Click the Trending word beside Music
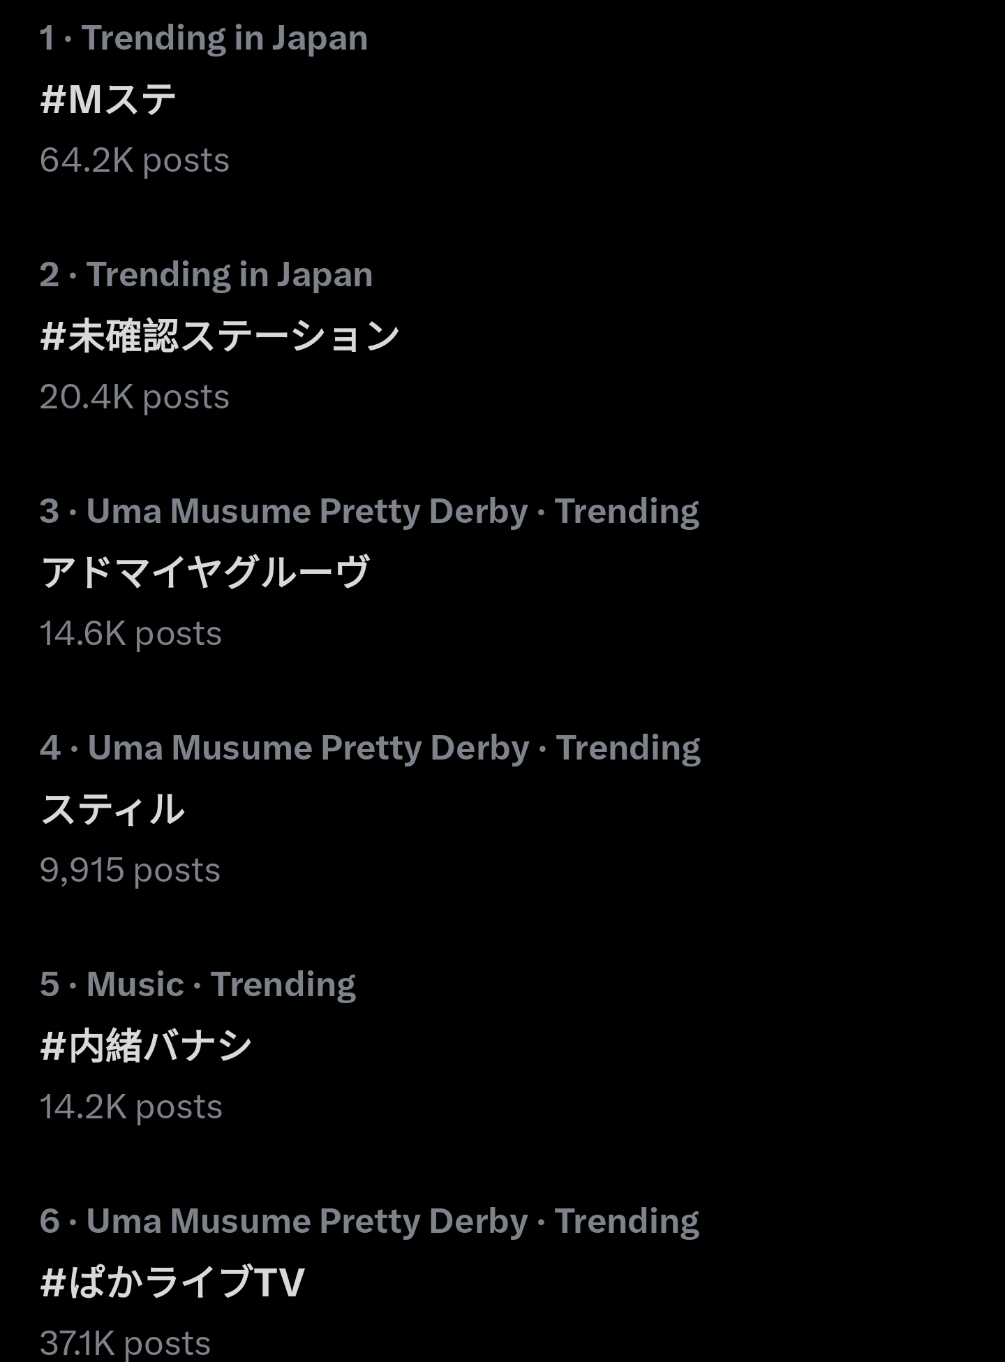This screenshot has width=1005, height=1362. (x=283, y=984)
